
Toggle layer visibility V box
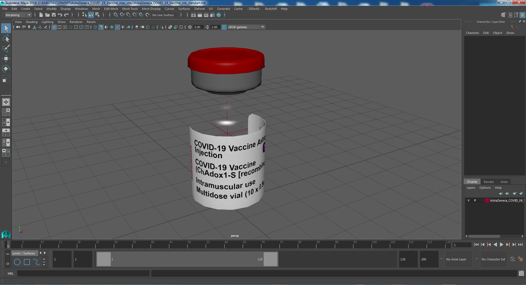(x=469, y=200)
